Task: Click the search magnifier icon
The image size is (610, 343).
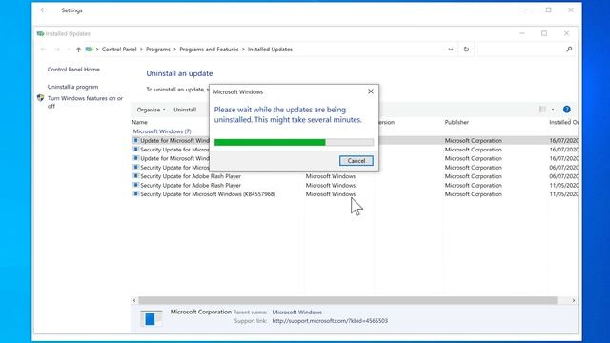Action: point(569,49)
